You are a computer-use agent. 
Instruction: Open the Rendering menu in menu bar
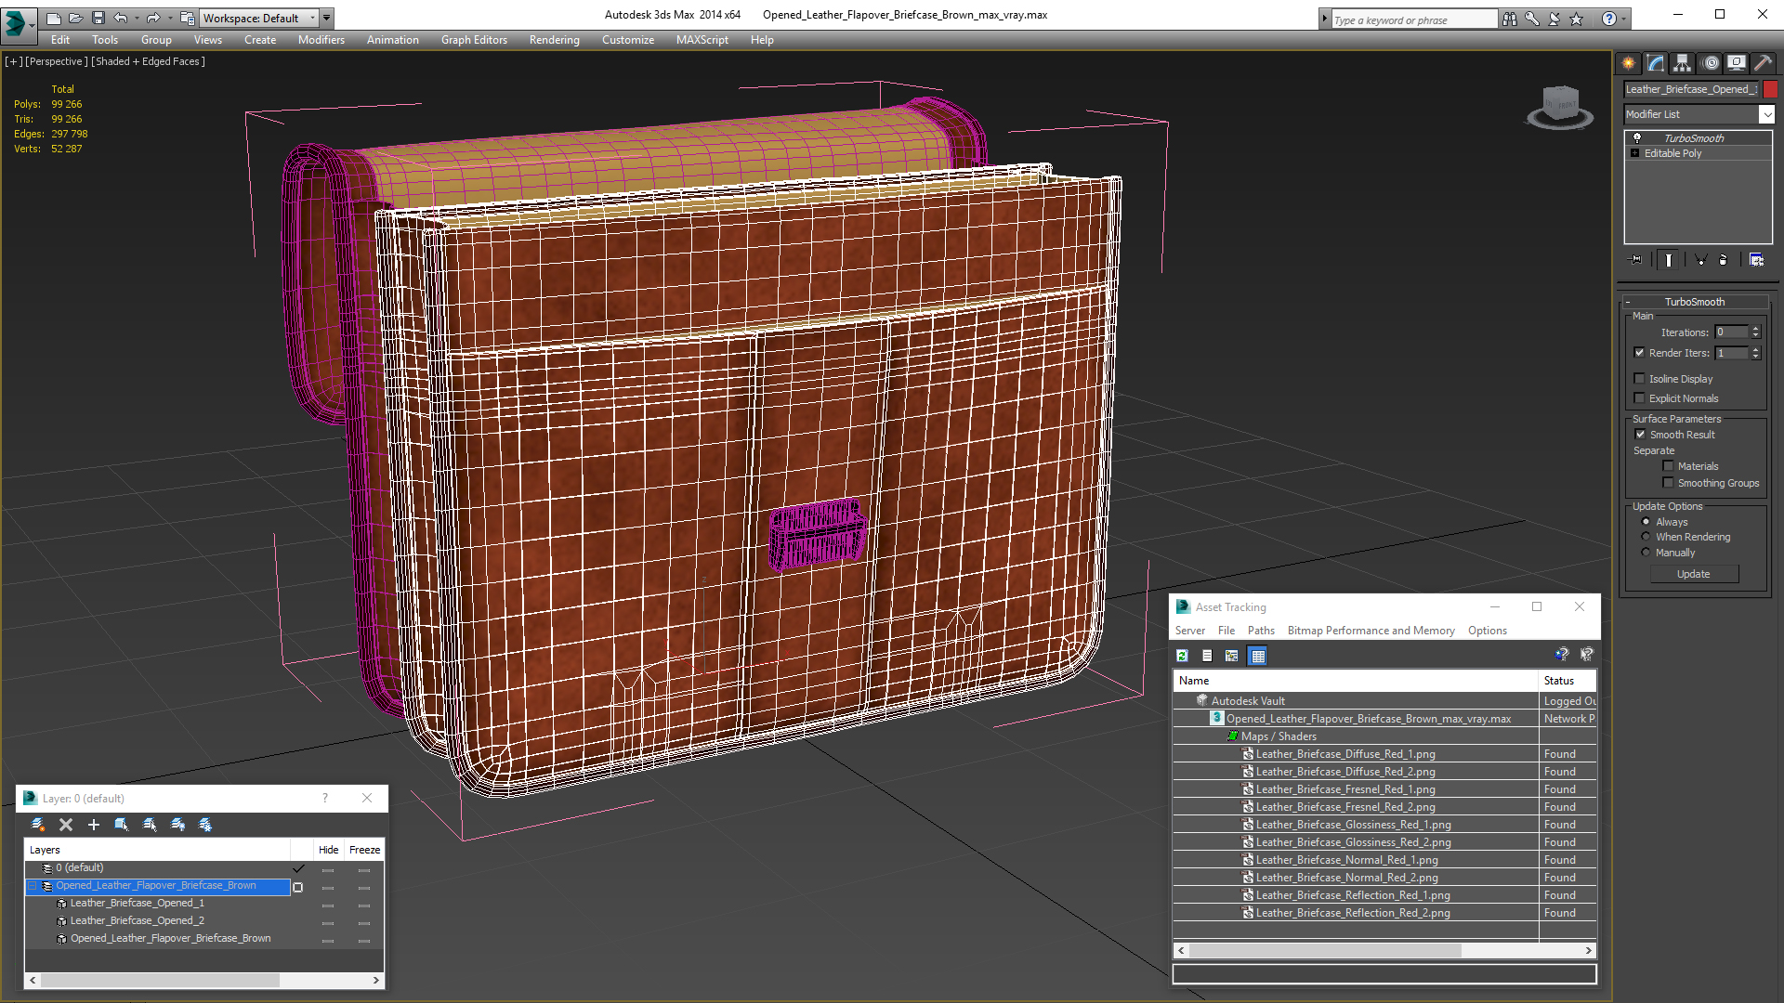point(553,39)
